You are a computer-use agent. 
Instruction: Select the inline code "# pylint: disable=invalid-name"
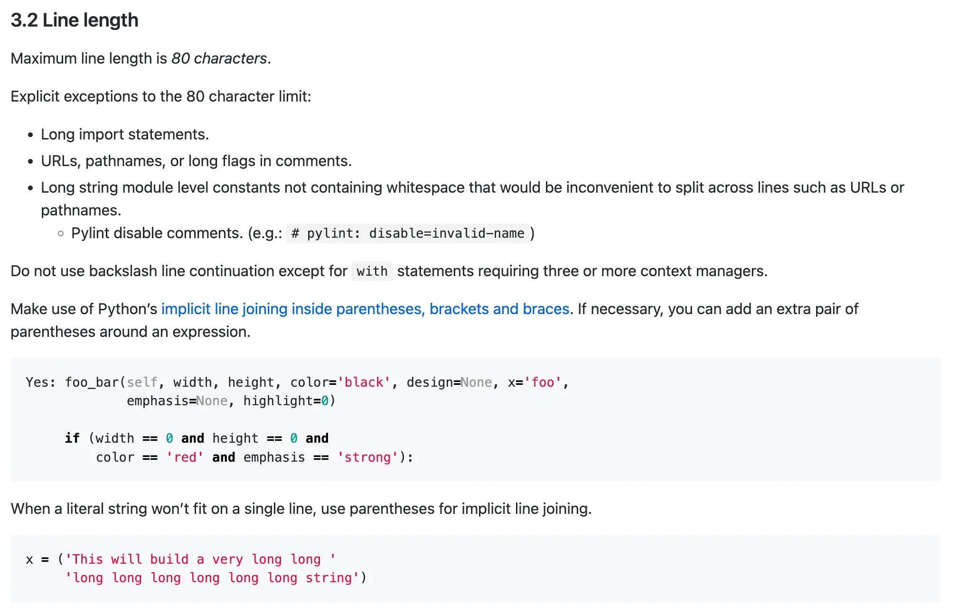click(x=407, y=233)
